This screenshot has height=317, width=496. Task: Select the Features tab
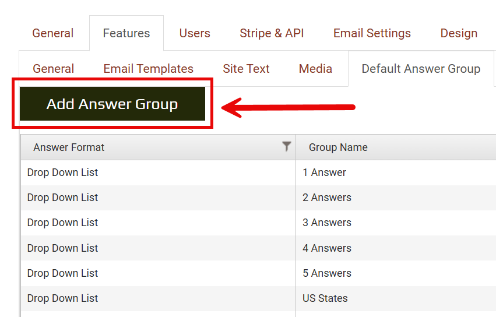coord(126,33)
